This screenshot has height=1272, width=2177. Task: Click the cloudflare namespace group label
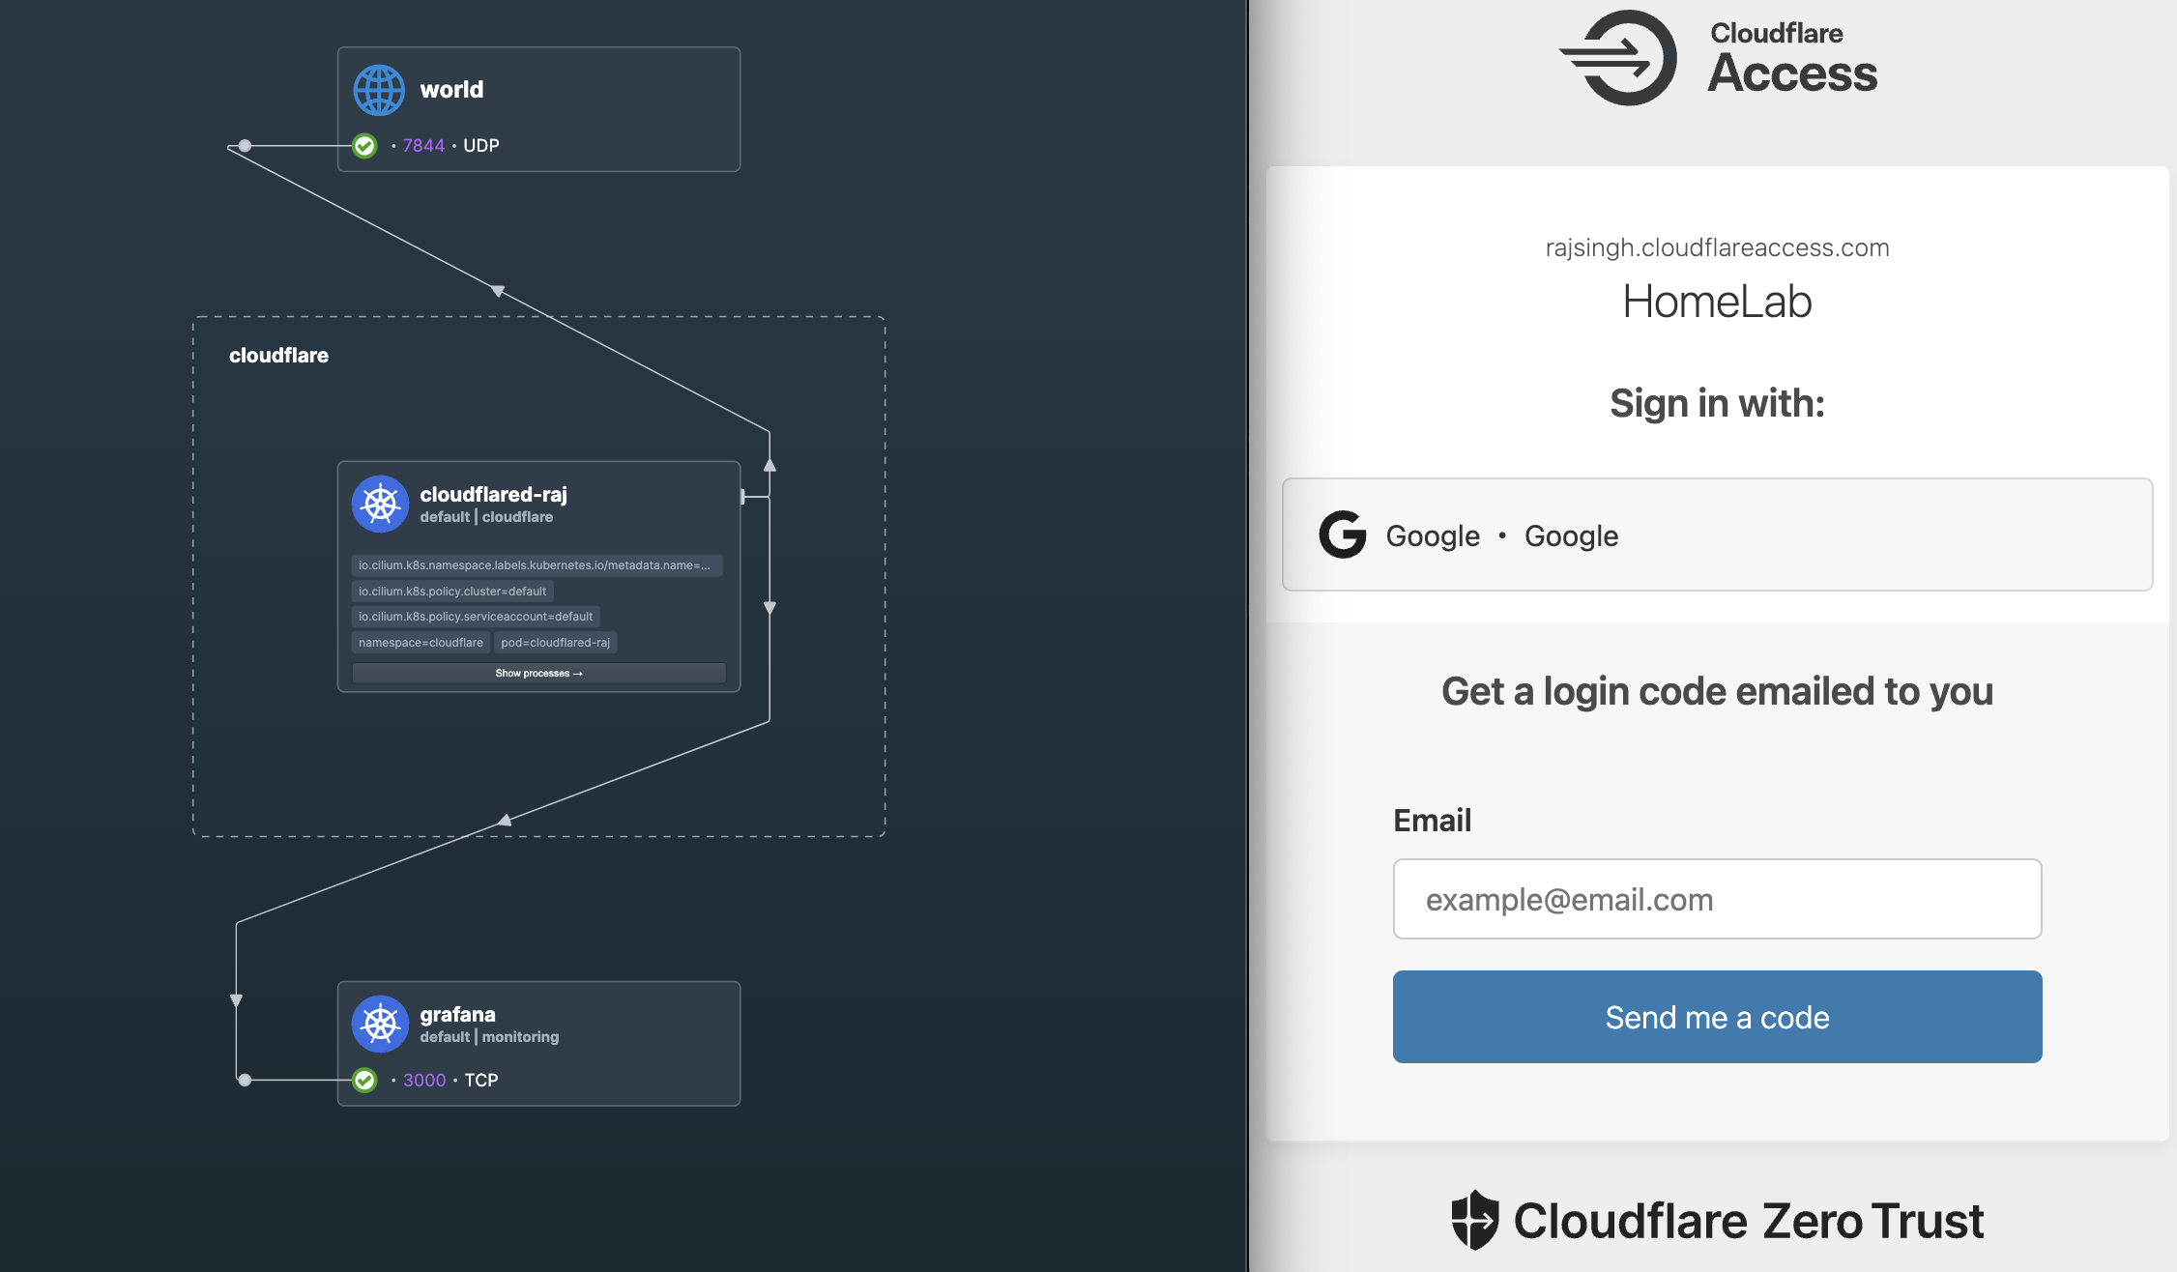point(278,355)
